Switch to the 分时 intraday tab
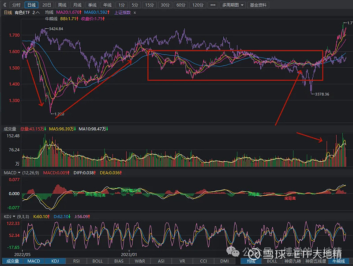353x266 pixels. 16,5
